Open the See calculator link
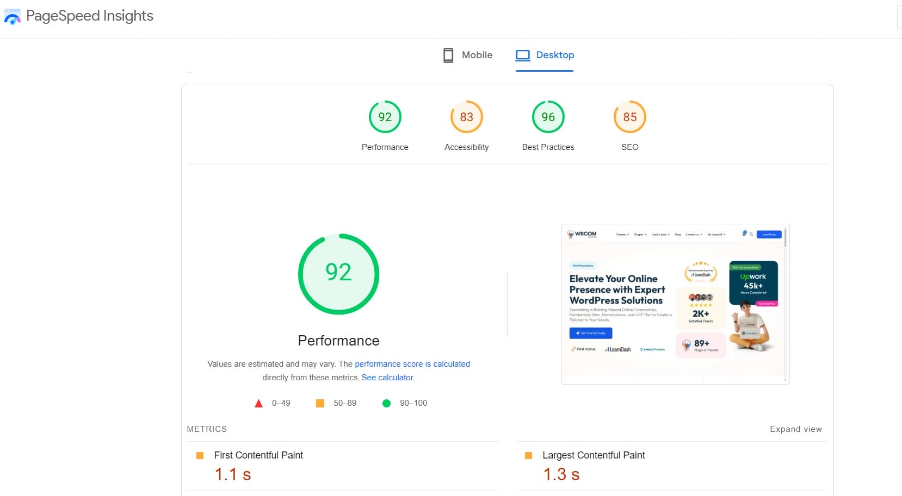Screen dimensions: 902x496 click(387, 378)
